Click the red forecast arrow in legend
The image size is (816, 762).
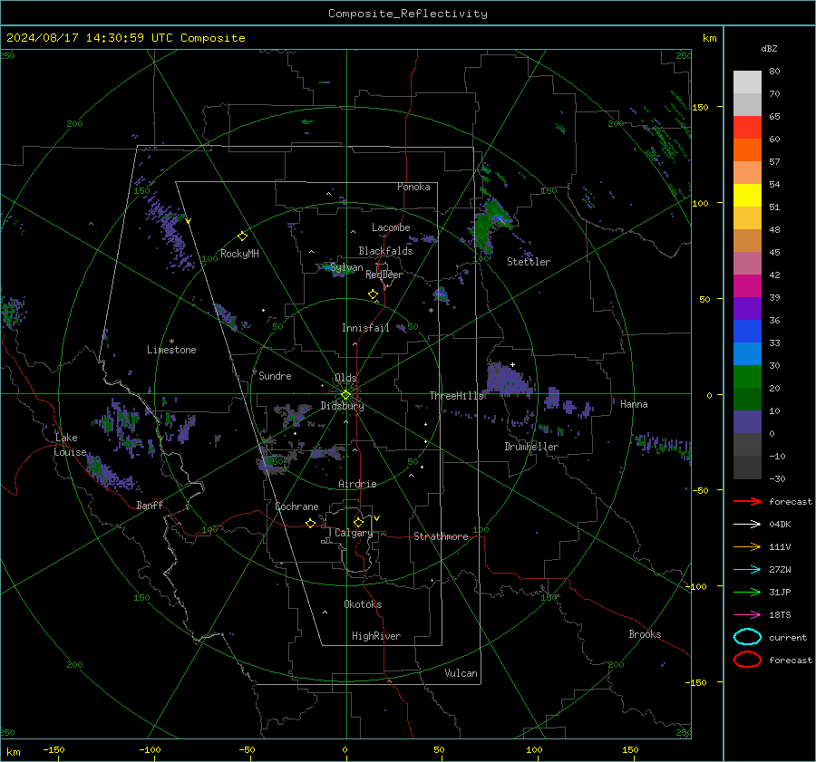tap(747, 501)
